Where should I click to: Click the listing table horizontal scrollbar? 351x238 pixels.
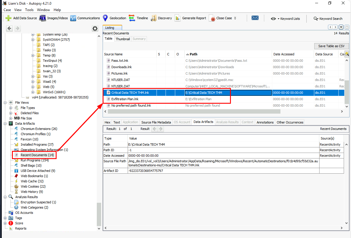click(x=194, y=112)
